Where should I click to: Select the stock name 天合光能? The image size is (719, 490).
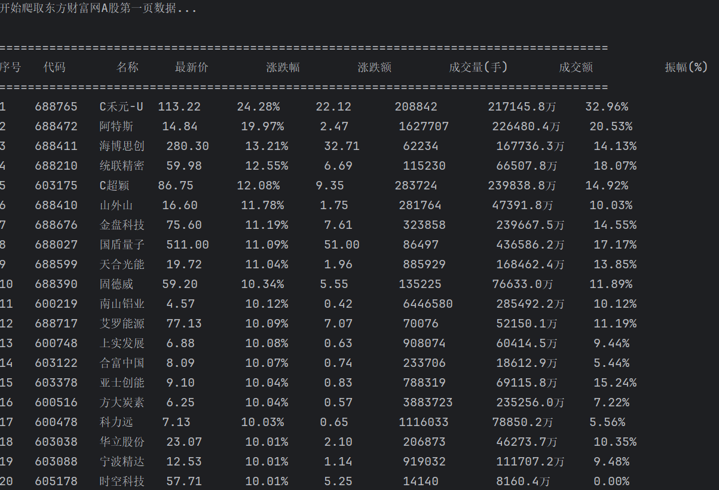(122, 265)
